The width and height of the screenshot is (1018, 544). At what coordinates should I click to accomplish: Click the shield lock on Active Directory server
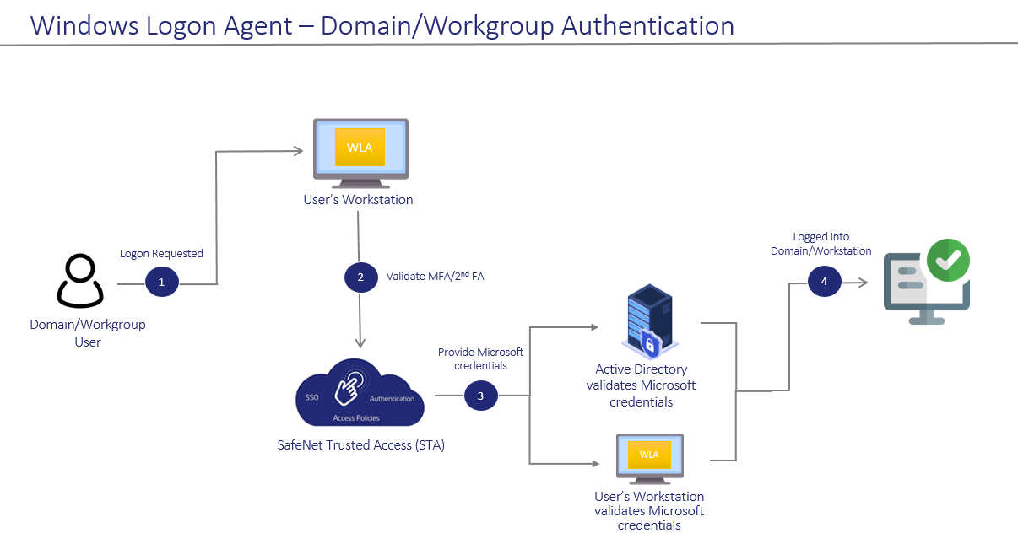651,343
